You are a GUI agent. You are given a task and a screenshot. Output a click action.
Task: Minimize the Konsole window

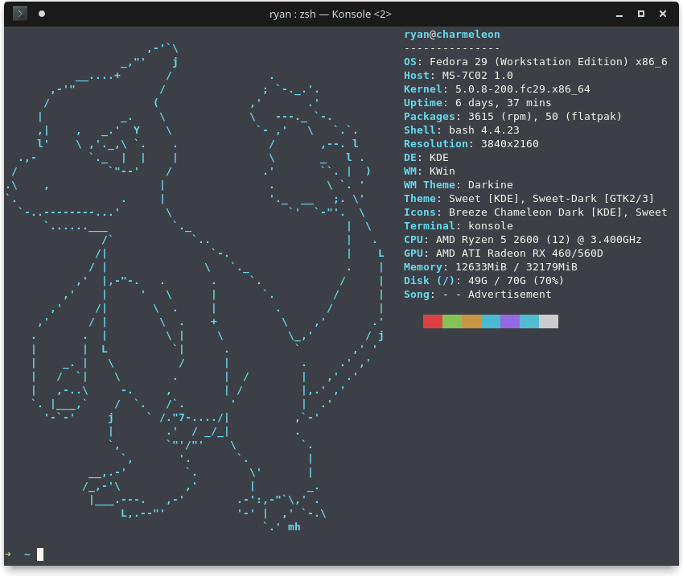[x=619, y=14]
